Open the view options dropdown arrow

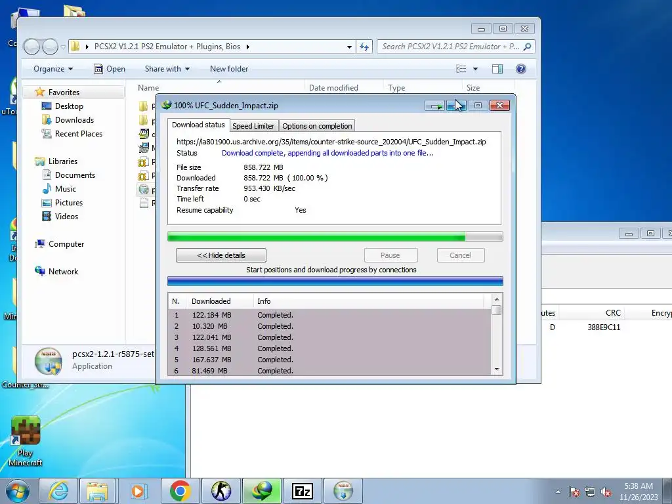tap(475, 69)
